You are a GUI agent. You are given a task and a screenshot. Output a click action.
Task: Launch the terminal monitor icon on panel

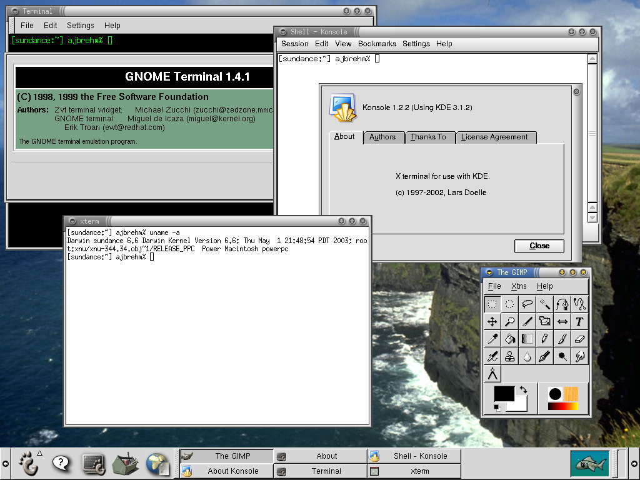point(94,464)
